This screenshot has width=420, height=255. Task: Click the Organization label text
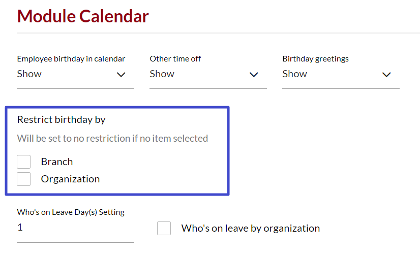pyautogui.click(x=70, y=179)
